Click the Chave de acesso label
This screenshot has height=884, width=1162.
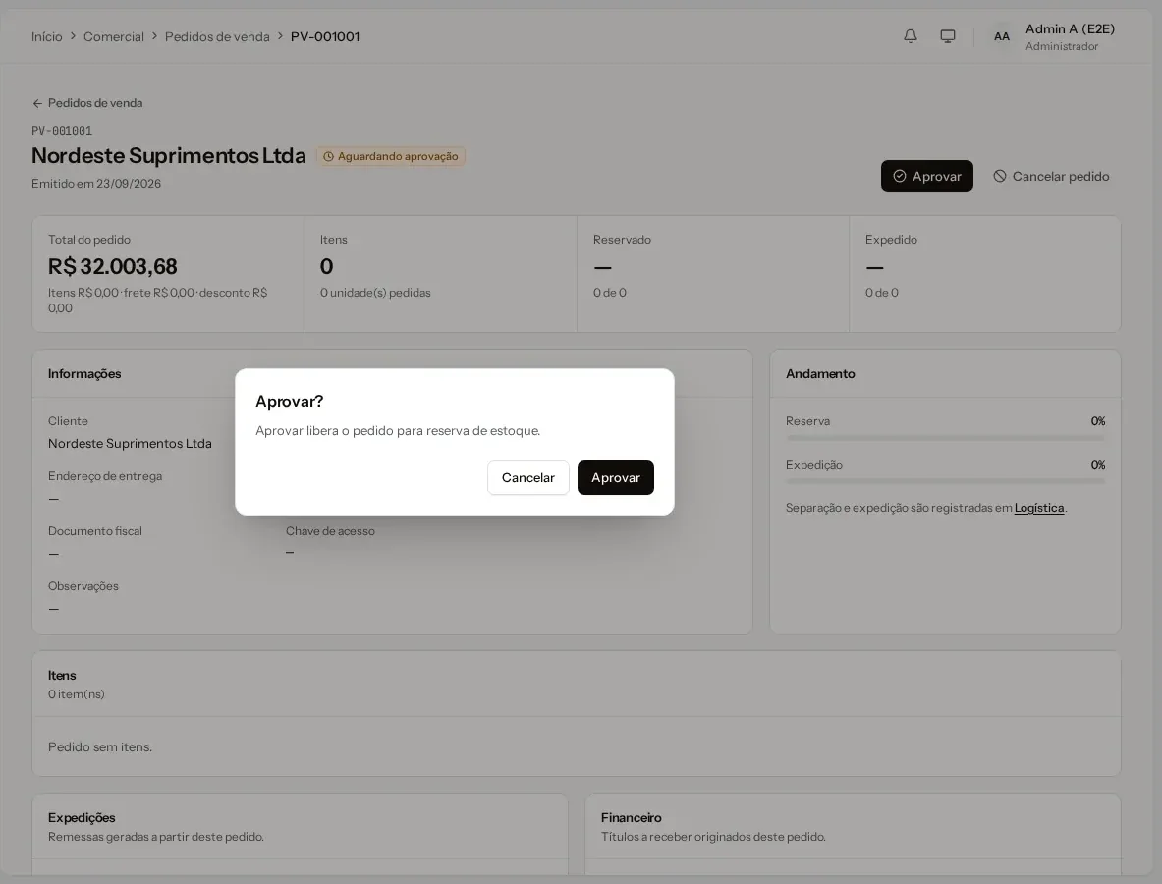(x=330, y=531)
